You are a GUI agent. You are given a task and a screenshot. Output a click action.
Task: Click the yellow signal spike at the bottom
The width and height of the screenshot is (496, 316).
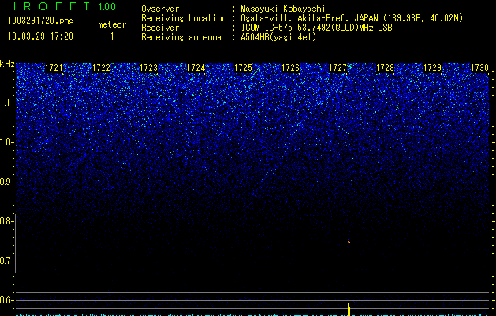tap(349, 308)
